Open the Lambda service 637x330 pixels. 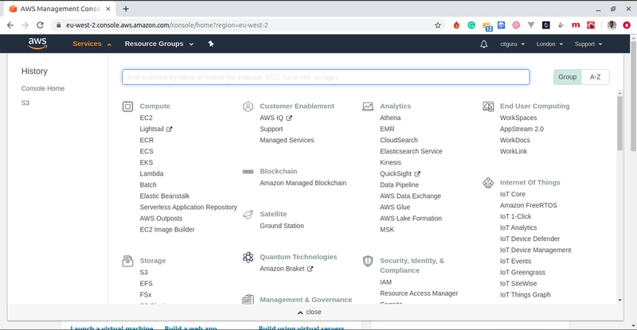point(151,173)
